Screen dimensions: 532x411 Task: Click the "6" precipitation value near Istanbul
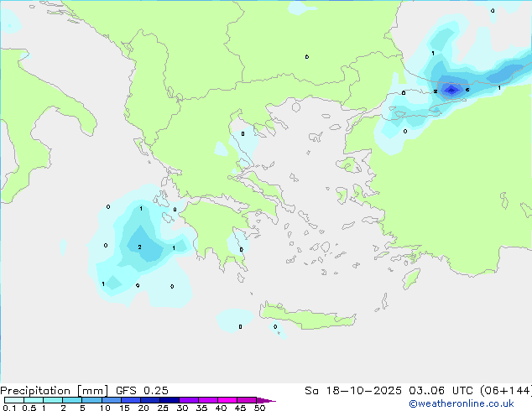tap(467, 90)
